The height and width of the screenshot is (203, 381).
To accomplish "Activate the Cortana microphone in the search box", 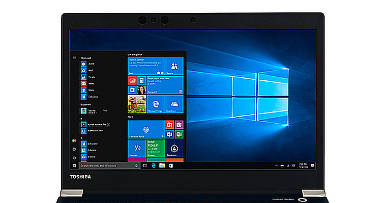I will [136, 165].
